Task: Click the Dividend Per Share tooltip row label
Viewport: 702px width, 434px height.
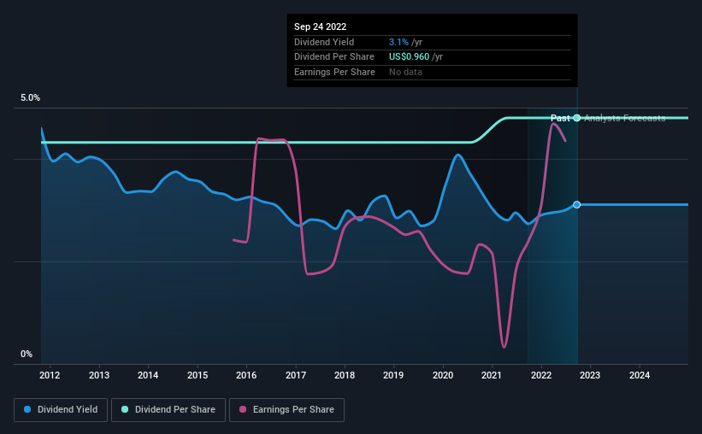Action: click(x=334, y=57)
